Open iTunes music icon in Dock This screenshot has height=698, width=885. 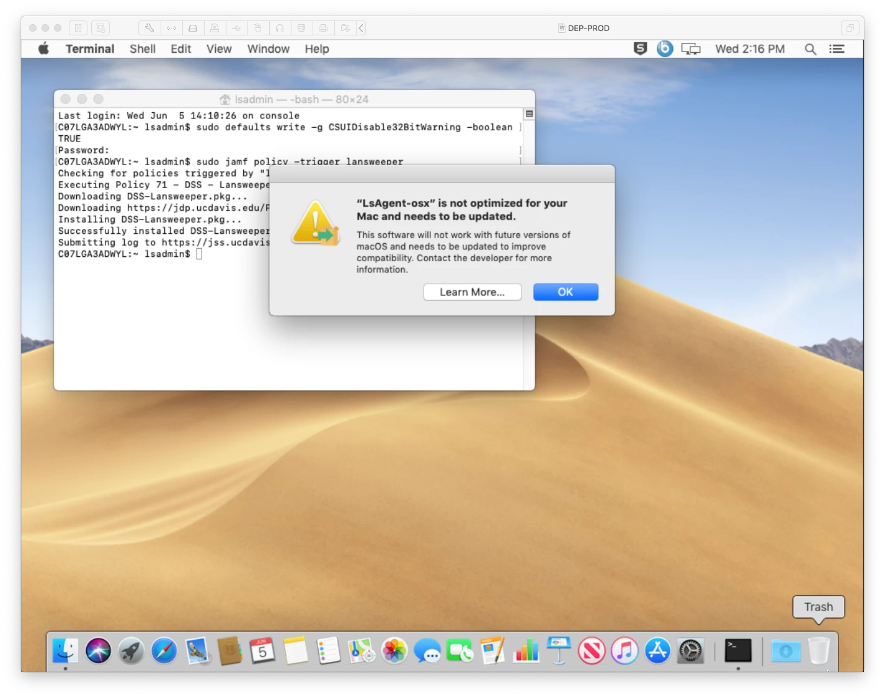click(625, 651)
